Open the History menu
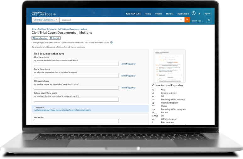The image size is (243, 159). [148, 14]
